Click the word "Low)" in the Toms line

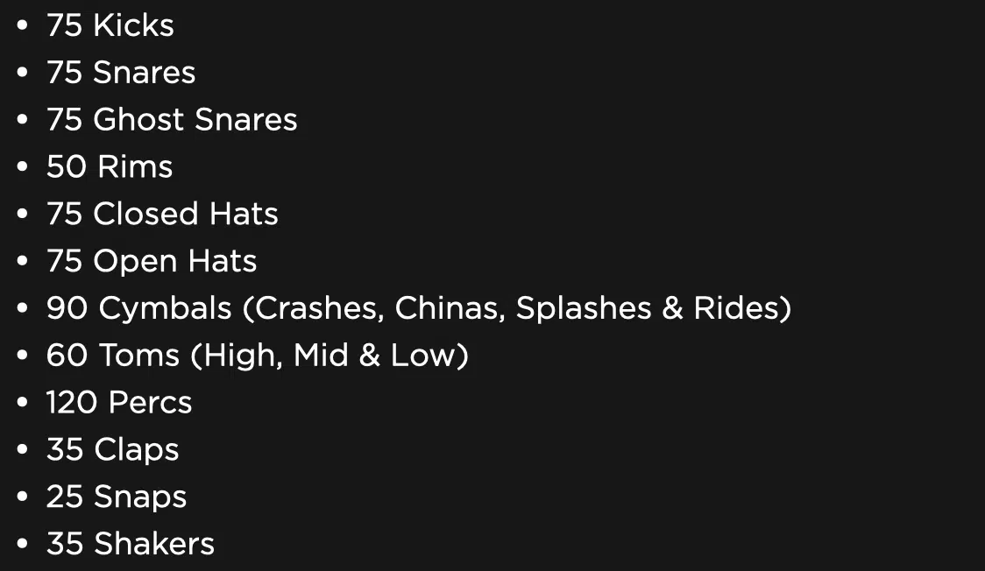[x=429, y=356]
